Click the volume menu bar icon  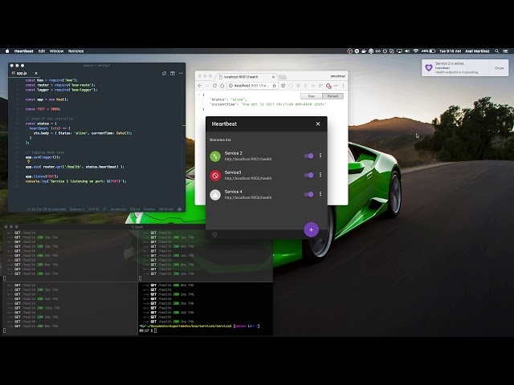coord(407,51)
